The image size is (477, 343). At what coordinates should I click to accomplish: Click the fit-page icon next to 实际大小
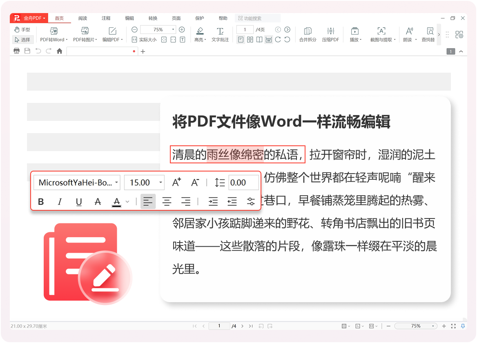point(164,40)
